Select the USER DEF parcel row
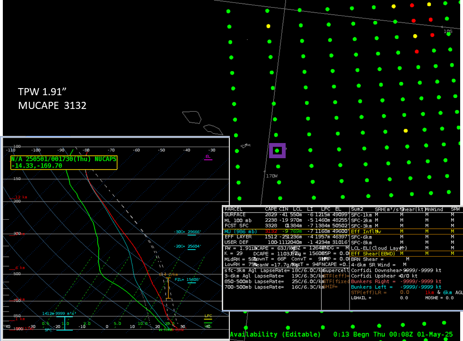 click(286, 242)
